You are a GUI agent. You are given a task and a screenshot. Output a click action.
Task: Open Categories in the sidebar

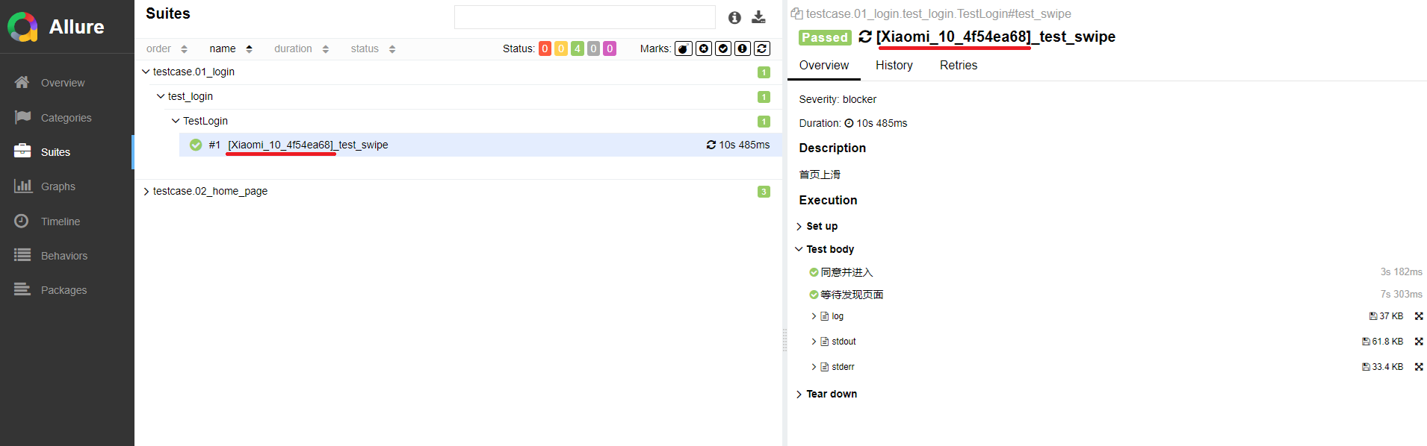[66, 118]
